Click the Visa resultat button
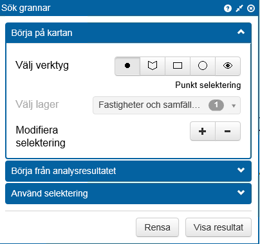The height and width of the screenshot is (244, 260). tap(218, 227)
